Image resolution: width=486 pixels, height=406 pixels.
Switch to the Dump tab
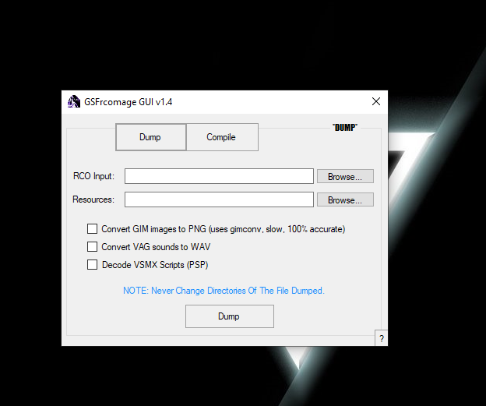click(x=150, y=137)
